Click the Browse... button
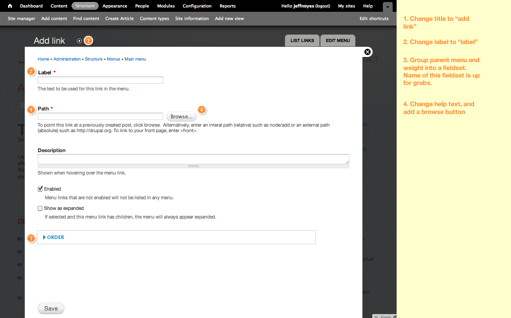Image resolution: width=511 pixels, height=318 pixels. (x=182, y=116)
